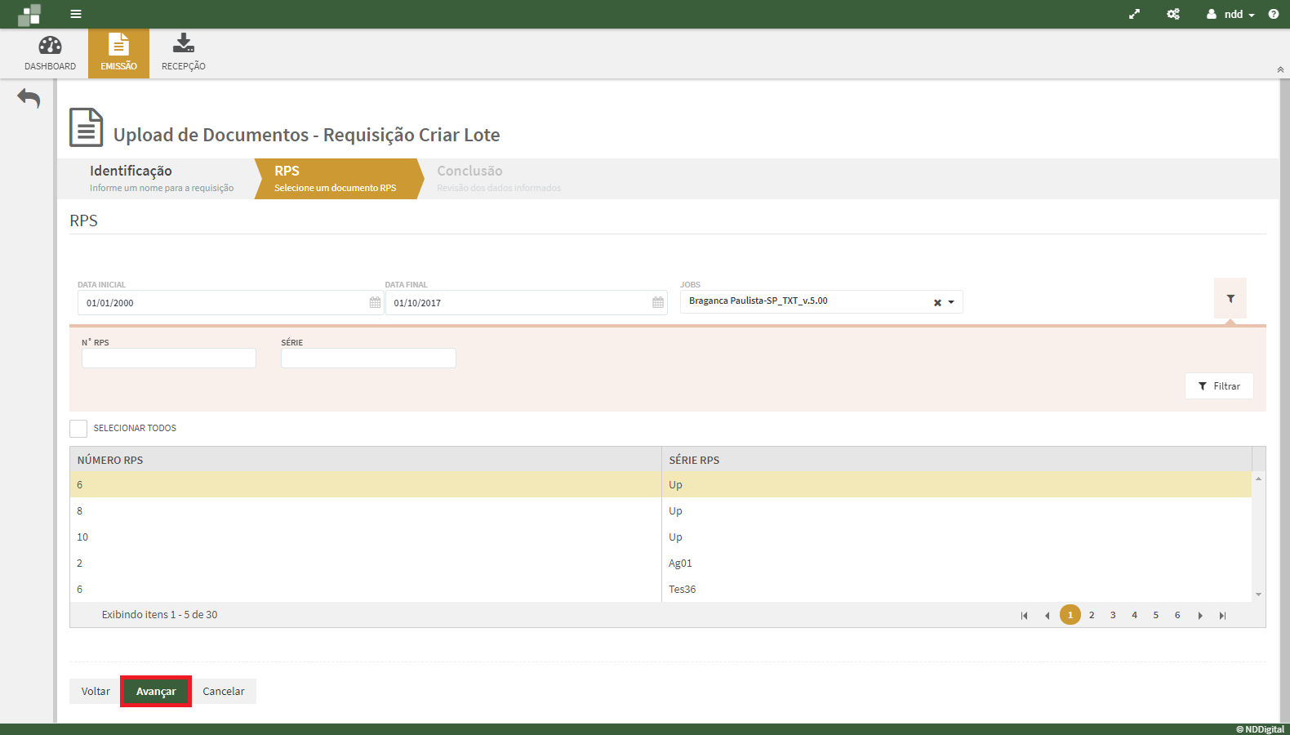Clear the selected Jobs value
This screenshot has width=1290, height=735.
[937, 303]
